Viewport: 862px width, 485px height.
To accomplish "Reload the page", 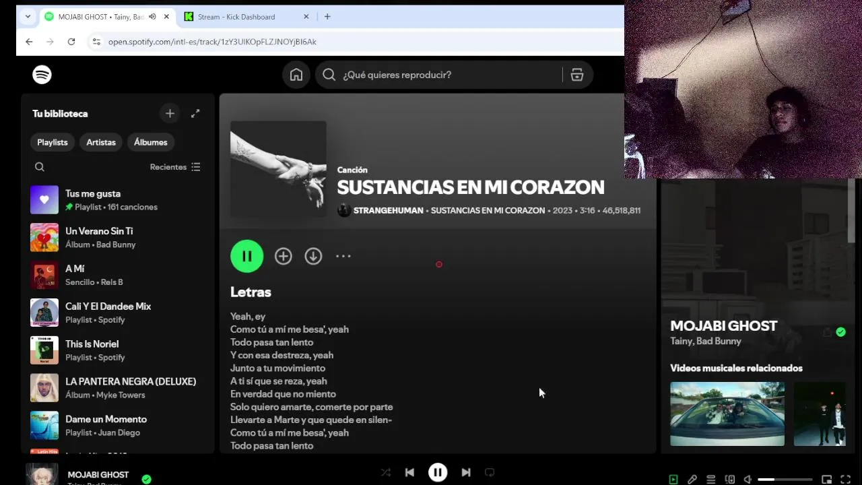I will click(x=71, y=42).
